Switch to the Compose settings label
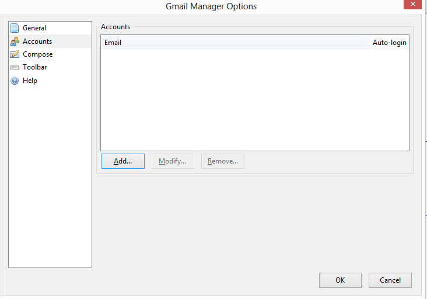Screen dimensions: 427x299 pos(37,54)
